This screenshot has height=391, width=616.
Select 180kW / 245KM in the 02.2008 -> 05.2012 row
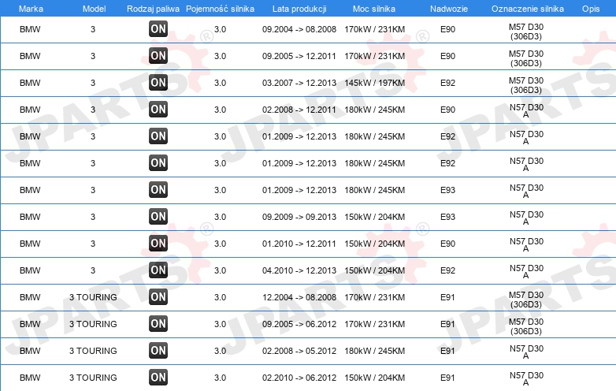[x=374, y=351]
